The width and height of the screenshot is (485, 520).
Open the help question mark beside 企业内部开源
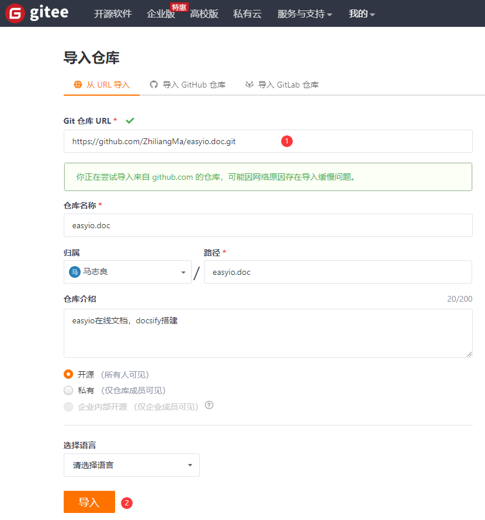209,405
